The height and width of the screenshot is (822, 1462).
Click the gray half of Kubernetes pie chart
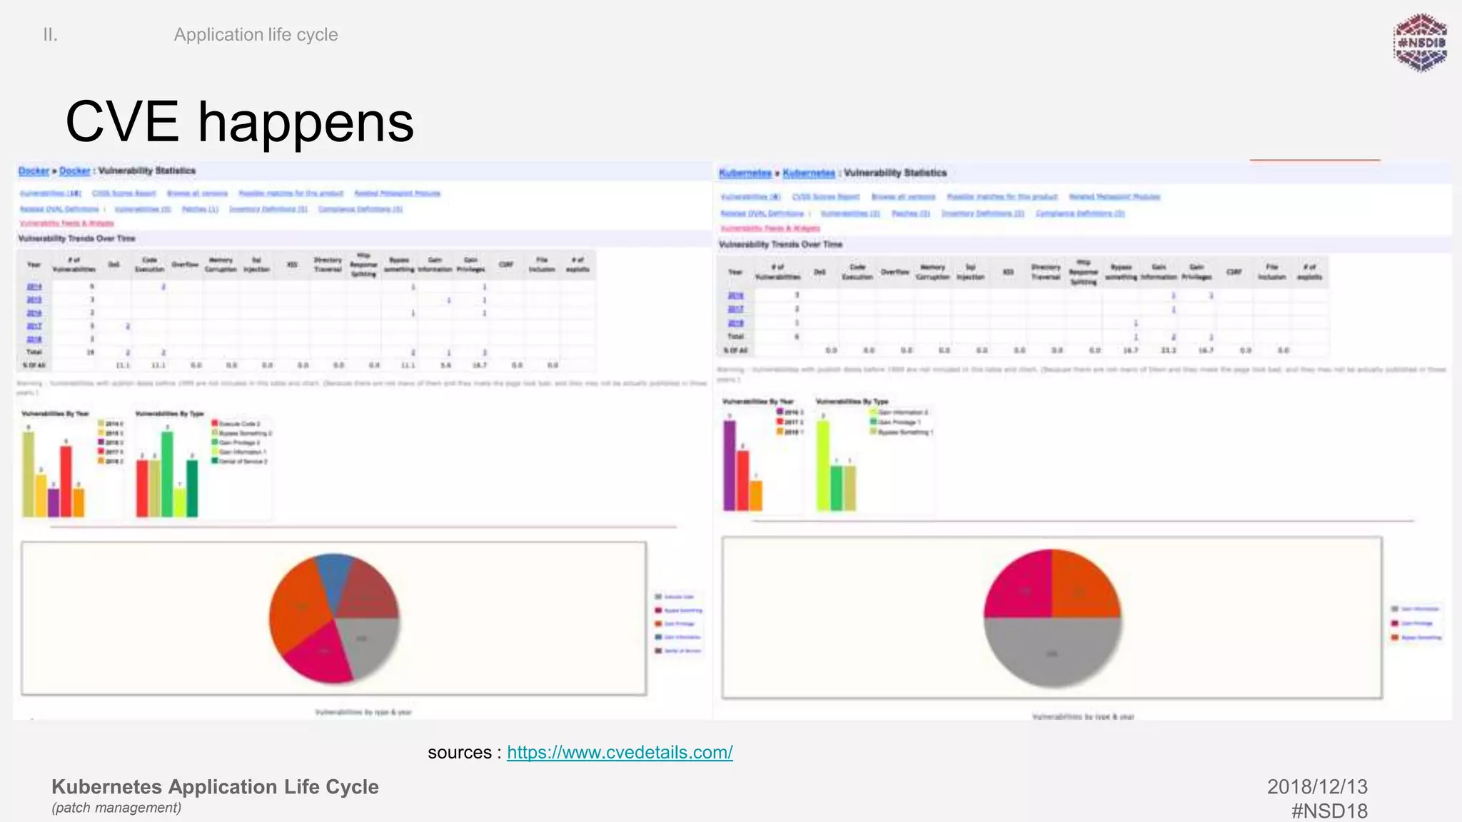coord(1052,651)
